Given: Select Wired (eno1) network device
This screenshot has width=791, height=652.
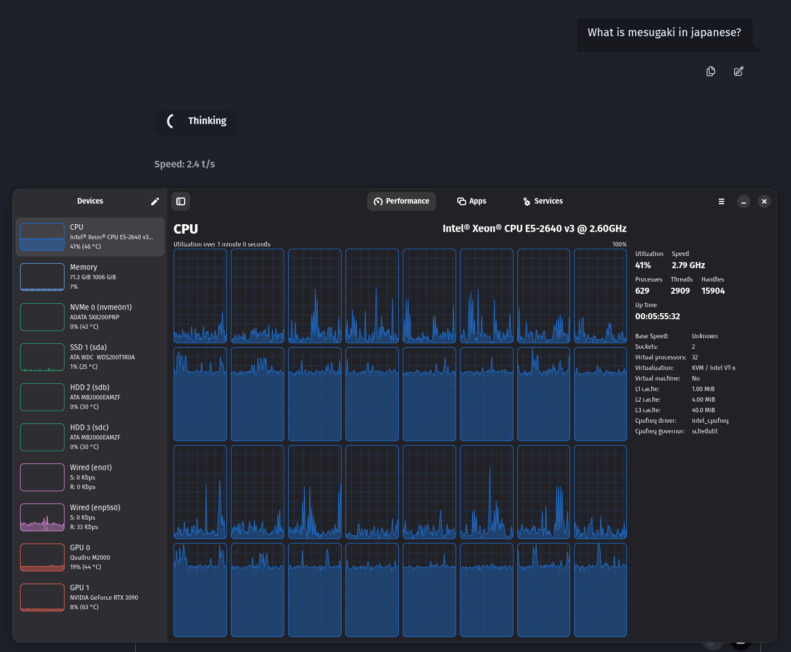Looking at the screenshot, I should pos(90,477).
